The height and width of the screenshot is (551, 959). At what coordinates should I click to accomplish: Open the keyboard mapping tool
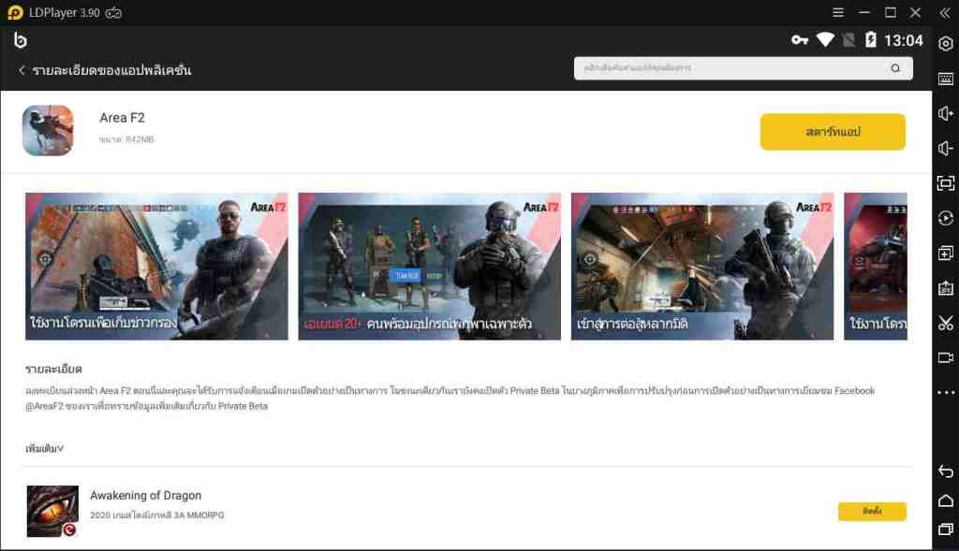tap(946, 79)
